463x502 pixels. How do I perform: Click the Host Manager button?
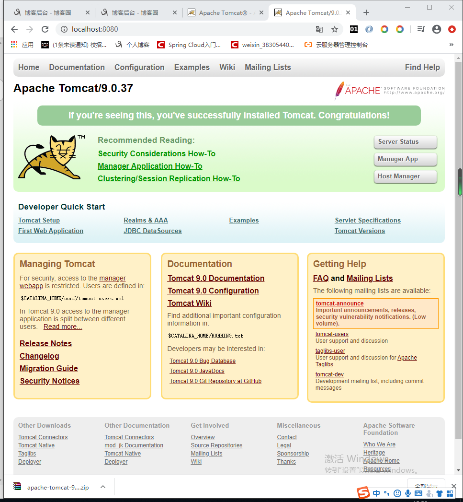[405, 176]
